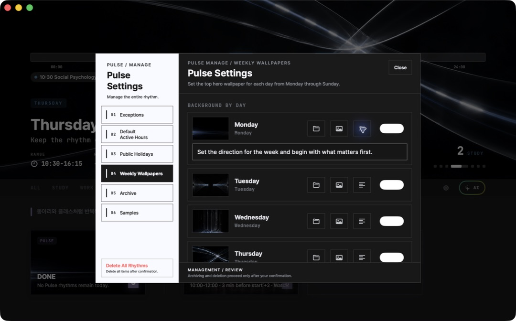Open the Samples section

(137, 213)
